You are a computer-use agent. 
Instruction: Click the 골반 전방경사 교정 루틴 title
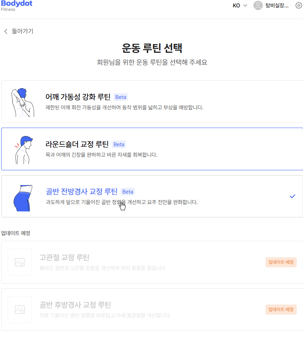pos(81,192)
